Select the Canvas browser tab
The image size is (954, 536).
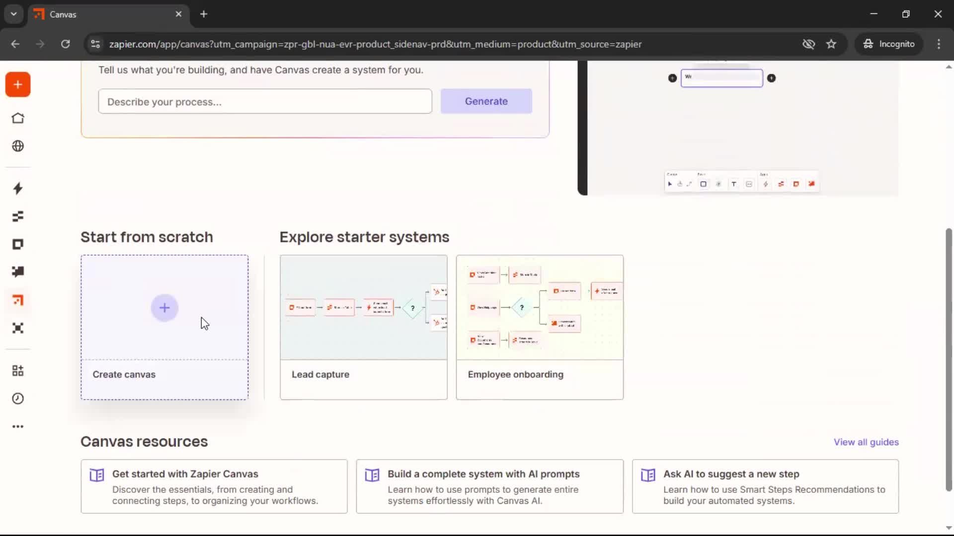108,14
